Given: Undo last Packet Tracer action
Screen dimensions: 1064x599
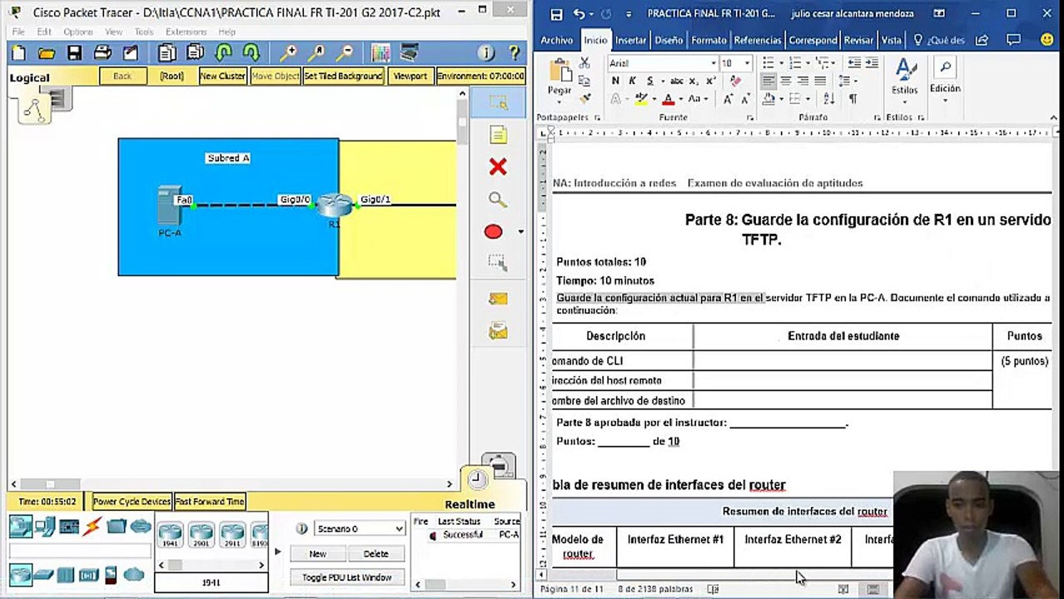Looking at the screenshot, I should (x=223, y=53).
